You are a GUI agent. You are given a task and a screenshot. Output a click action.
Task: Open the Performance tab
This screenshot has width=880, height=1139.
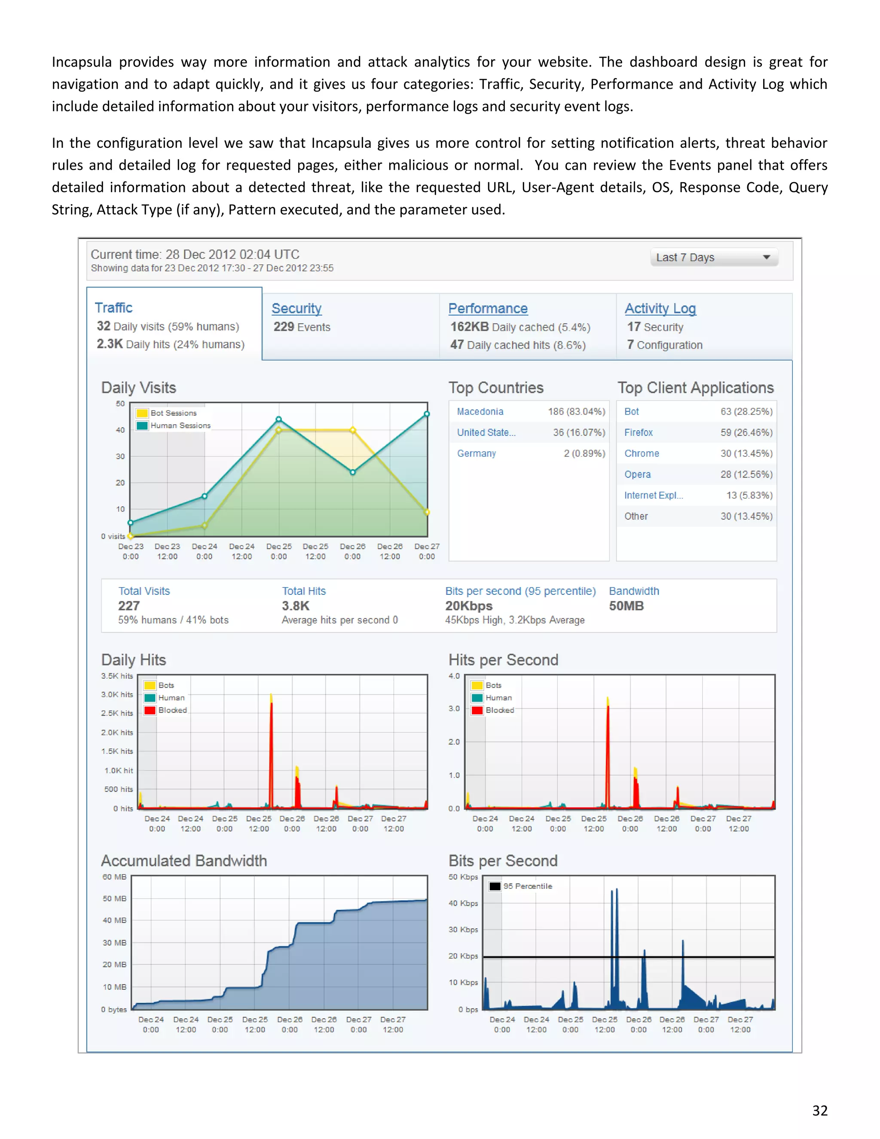(x=488, y=308)
